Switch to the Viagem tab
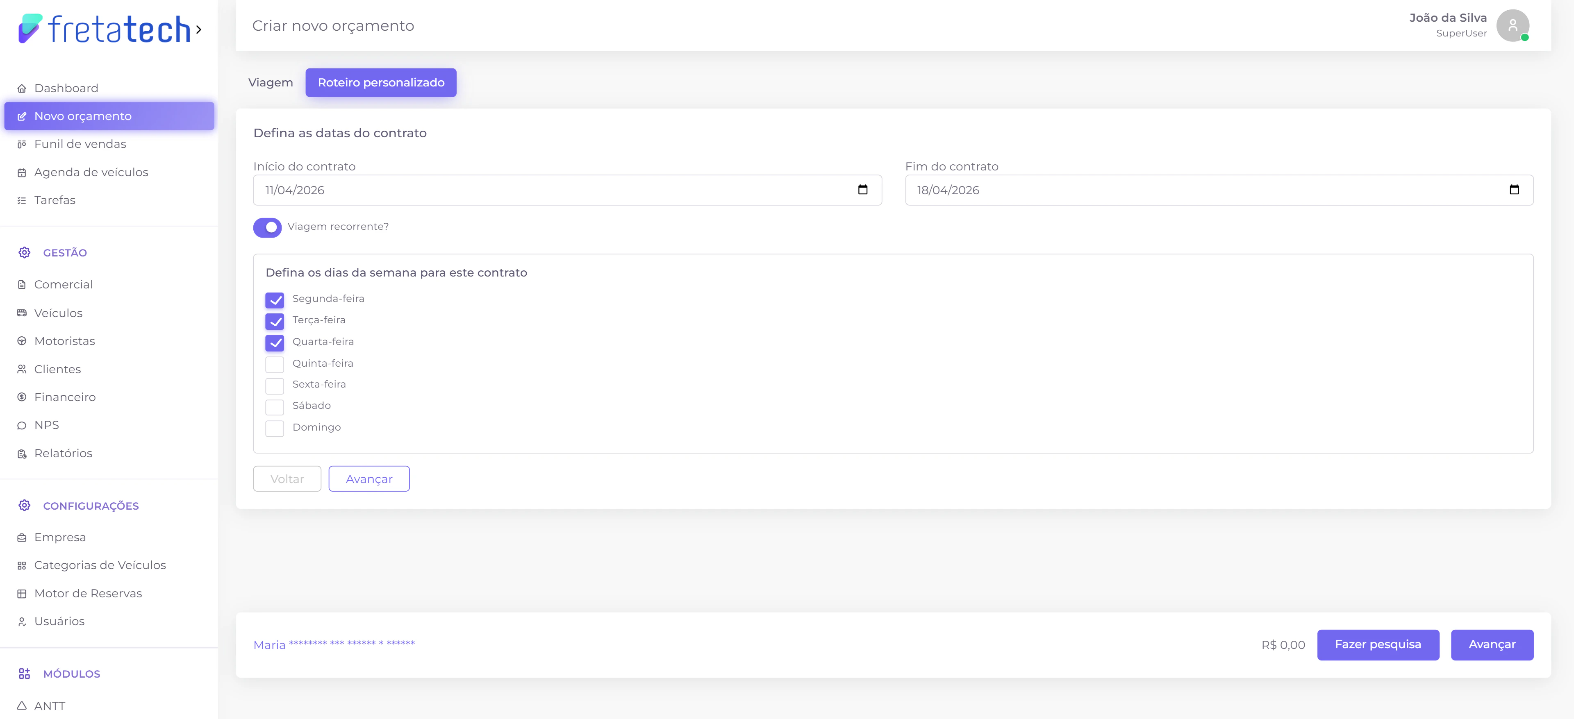The width and height of the screenshot is (1574, 719). pos(271,82)
